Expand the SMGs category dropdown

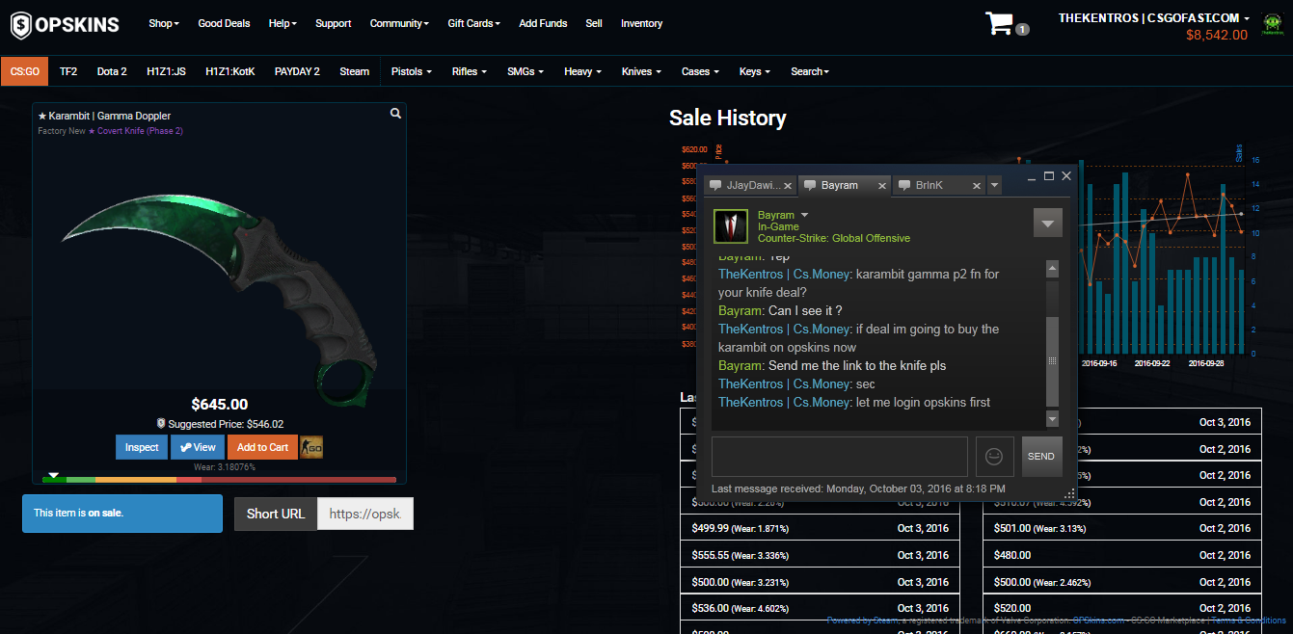click(x=525, y=71)
